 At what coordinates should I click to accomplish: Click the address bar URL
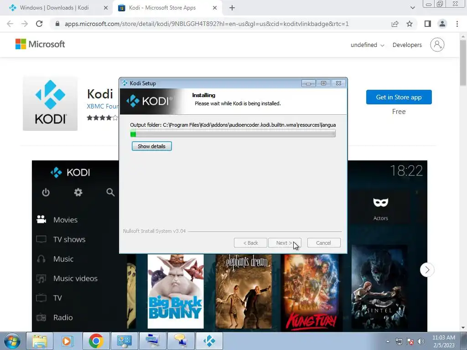[207, 24]
